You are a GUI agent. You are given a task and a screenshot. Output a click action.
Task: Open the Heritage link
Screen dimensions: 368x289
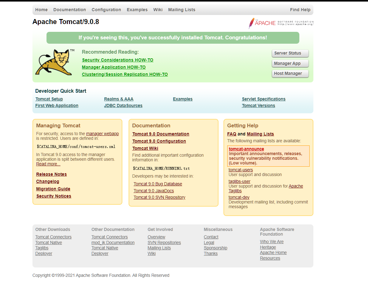268,247
